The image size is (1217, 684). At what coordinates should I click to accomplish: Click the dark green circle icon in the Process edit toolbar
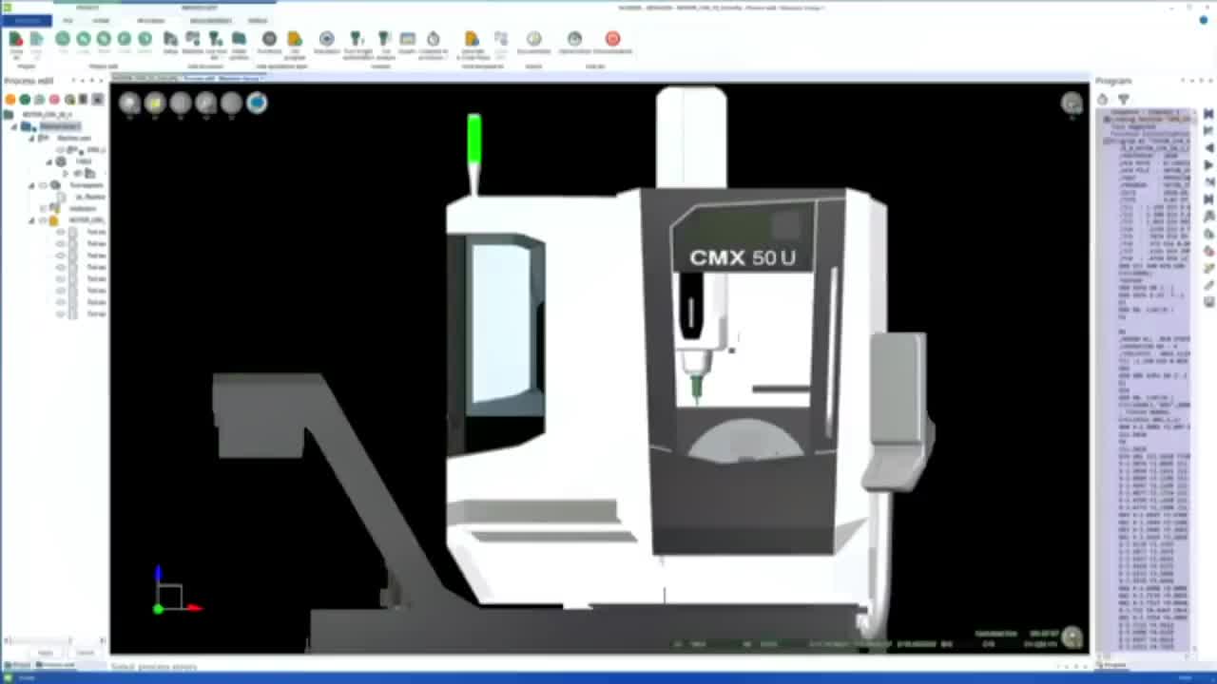click(x=25, y=100)
